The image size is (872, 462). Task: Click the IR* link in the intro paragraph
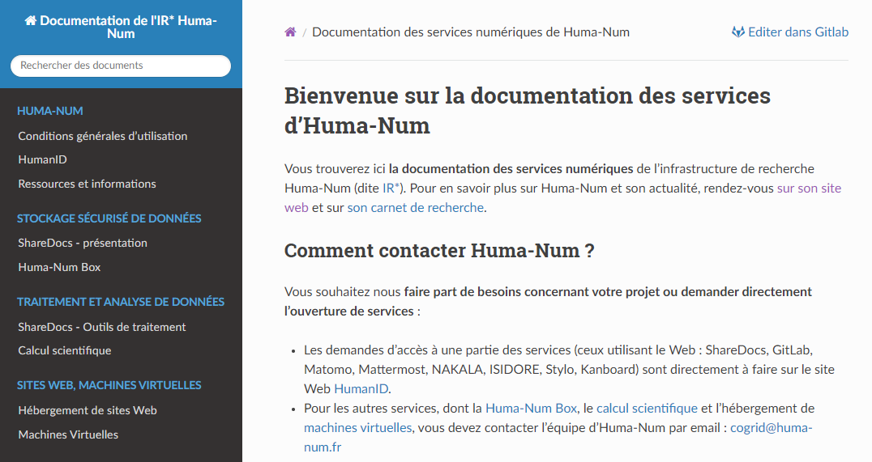click(x=391, y=189)
